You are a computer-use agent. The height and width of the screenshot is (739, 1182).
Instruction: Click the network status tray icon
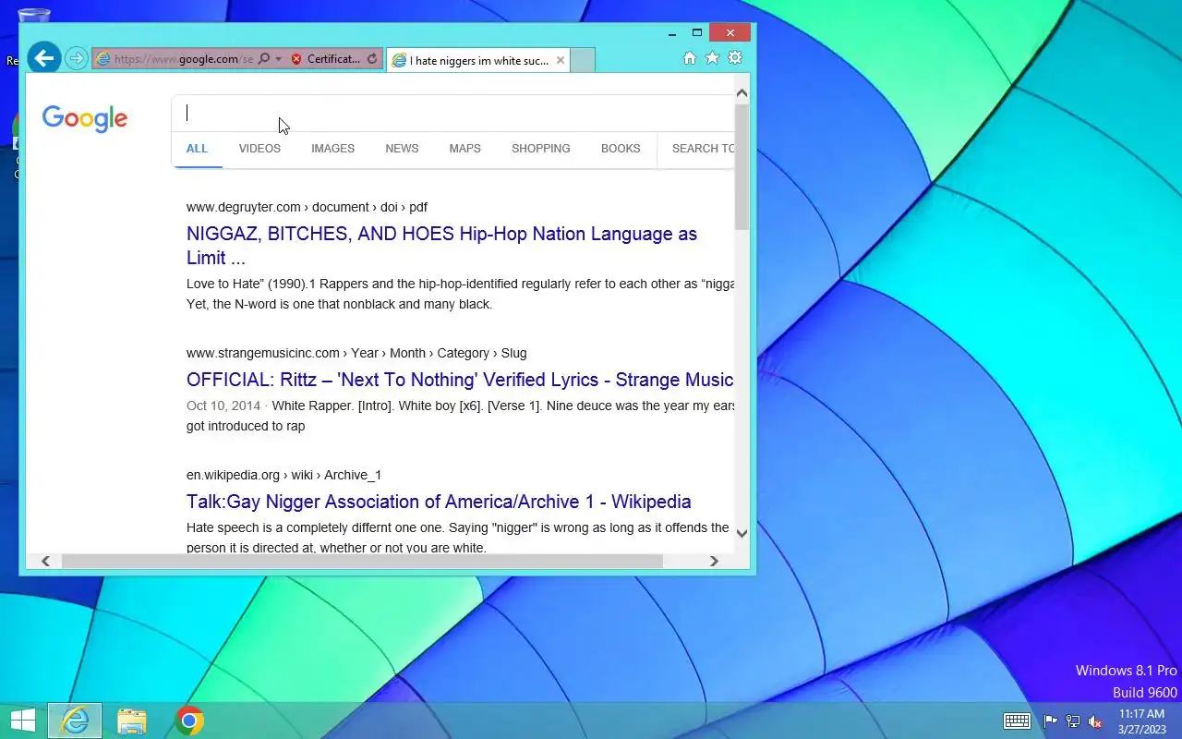tap(1073, 721)
